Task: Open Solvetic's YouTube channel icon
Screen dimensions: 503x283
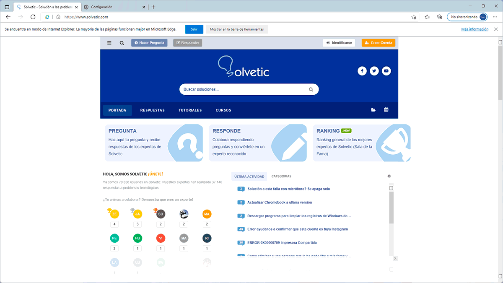Action: pos(386,71)
